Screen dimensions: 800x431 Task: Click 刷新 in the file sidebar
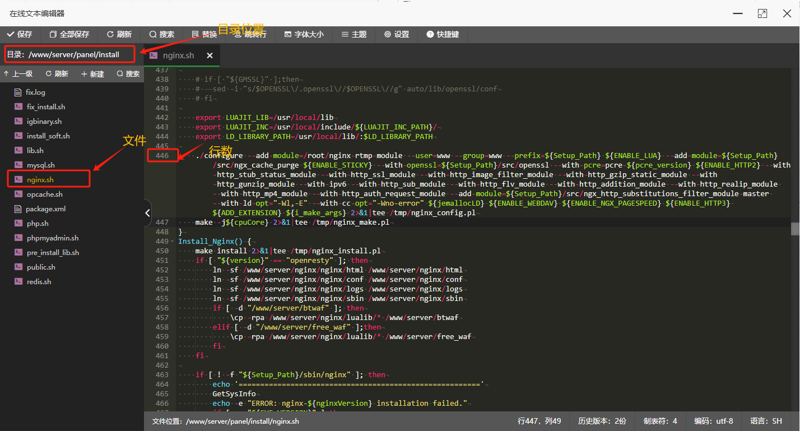point(57,74)
